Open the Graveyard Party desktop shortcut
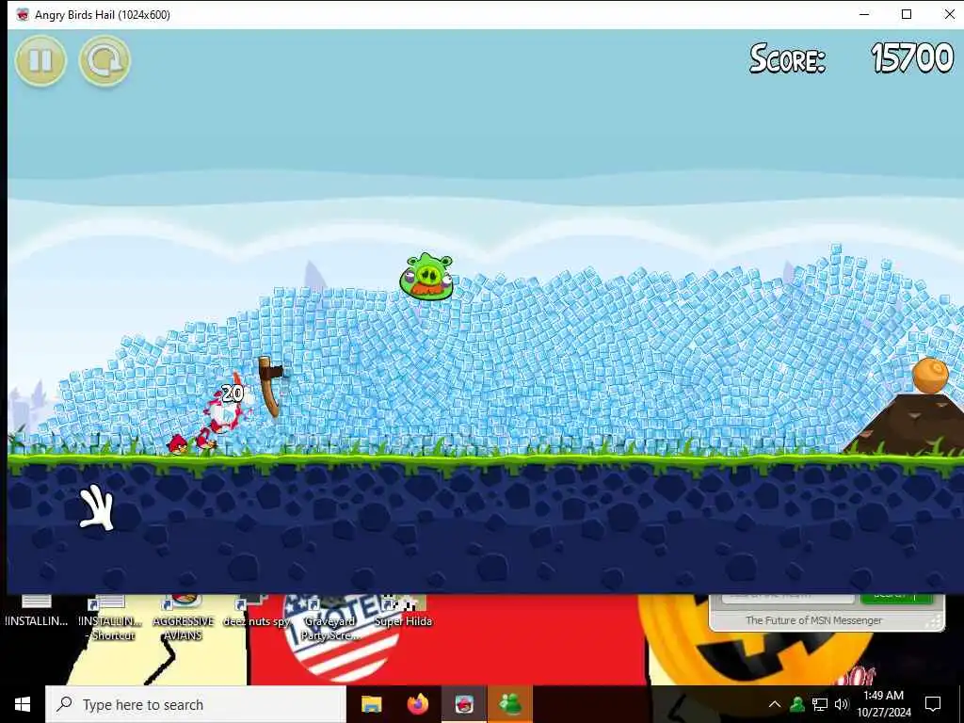The image size is (964, 723). [x=329, y=619]
